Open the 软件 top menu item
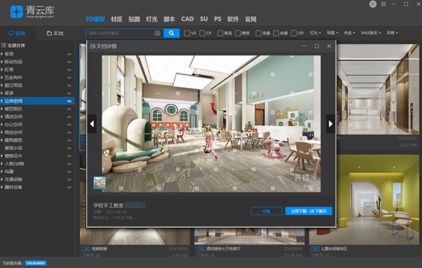 click(233, 19)
